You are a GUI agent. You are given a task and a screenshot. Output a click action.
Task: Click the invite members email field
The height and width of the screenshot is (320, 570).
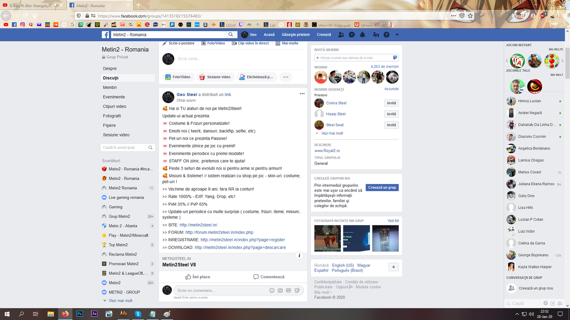pos(356,58)
